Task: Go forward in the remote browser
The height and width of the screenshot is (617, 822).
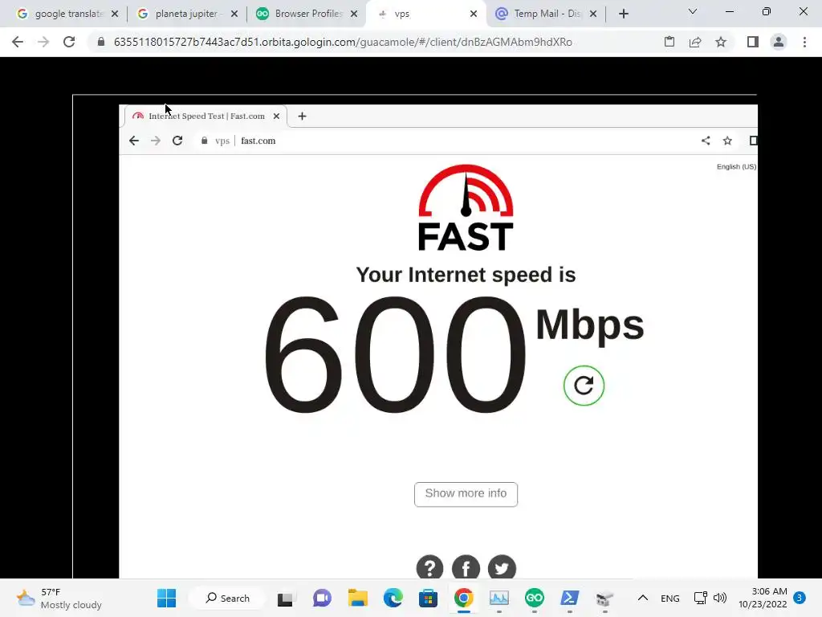Action: pyautogui.click(x=156, y=141)
